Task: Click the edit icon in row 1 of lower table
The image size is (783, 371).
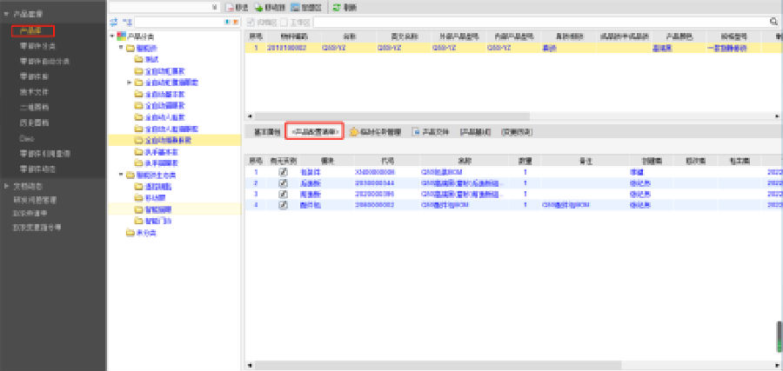Action: click(x=283, y=172)
